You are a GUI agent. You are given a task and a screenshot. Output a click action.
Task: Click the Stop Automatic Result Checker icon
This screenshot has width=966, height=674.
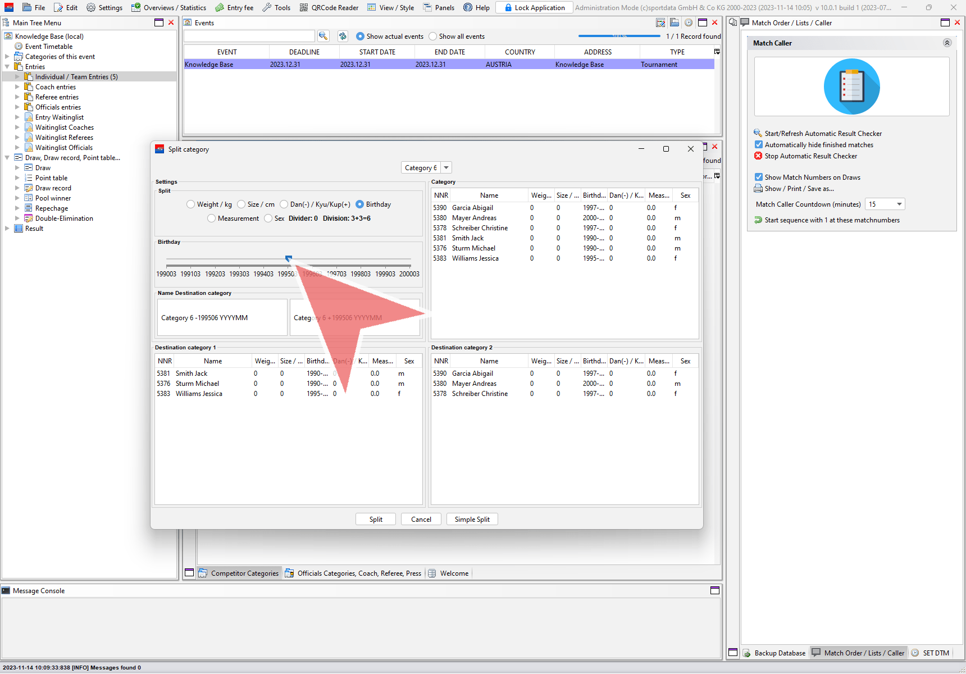tap(758, 156)
